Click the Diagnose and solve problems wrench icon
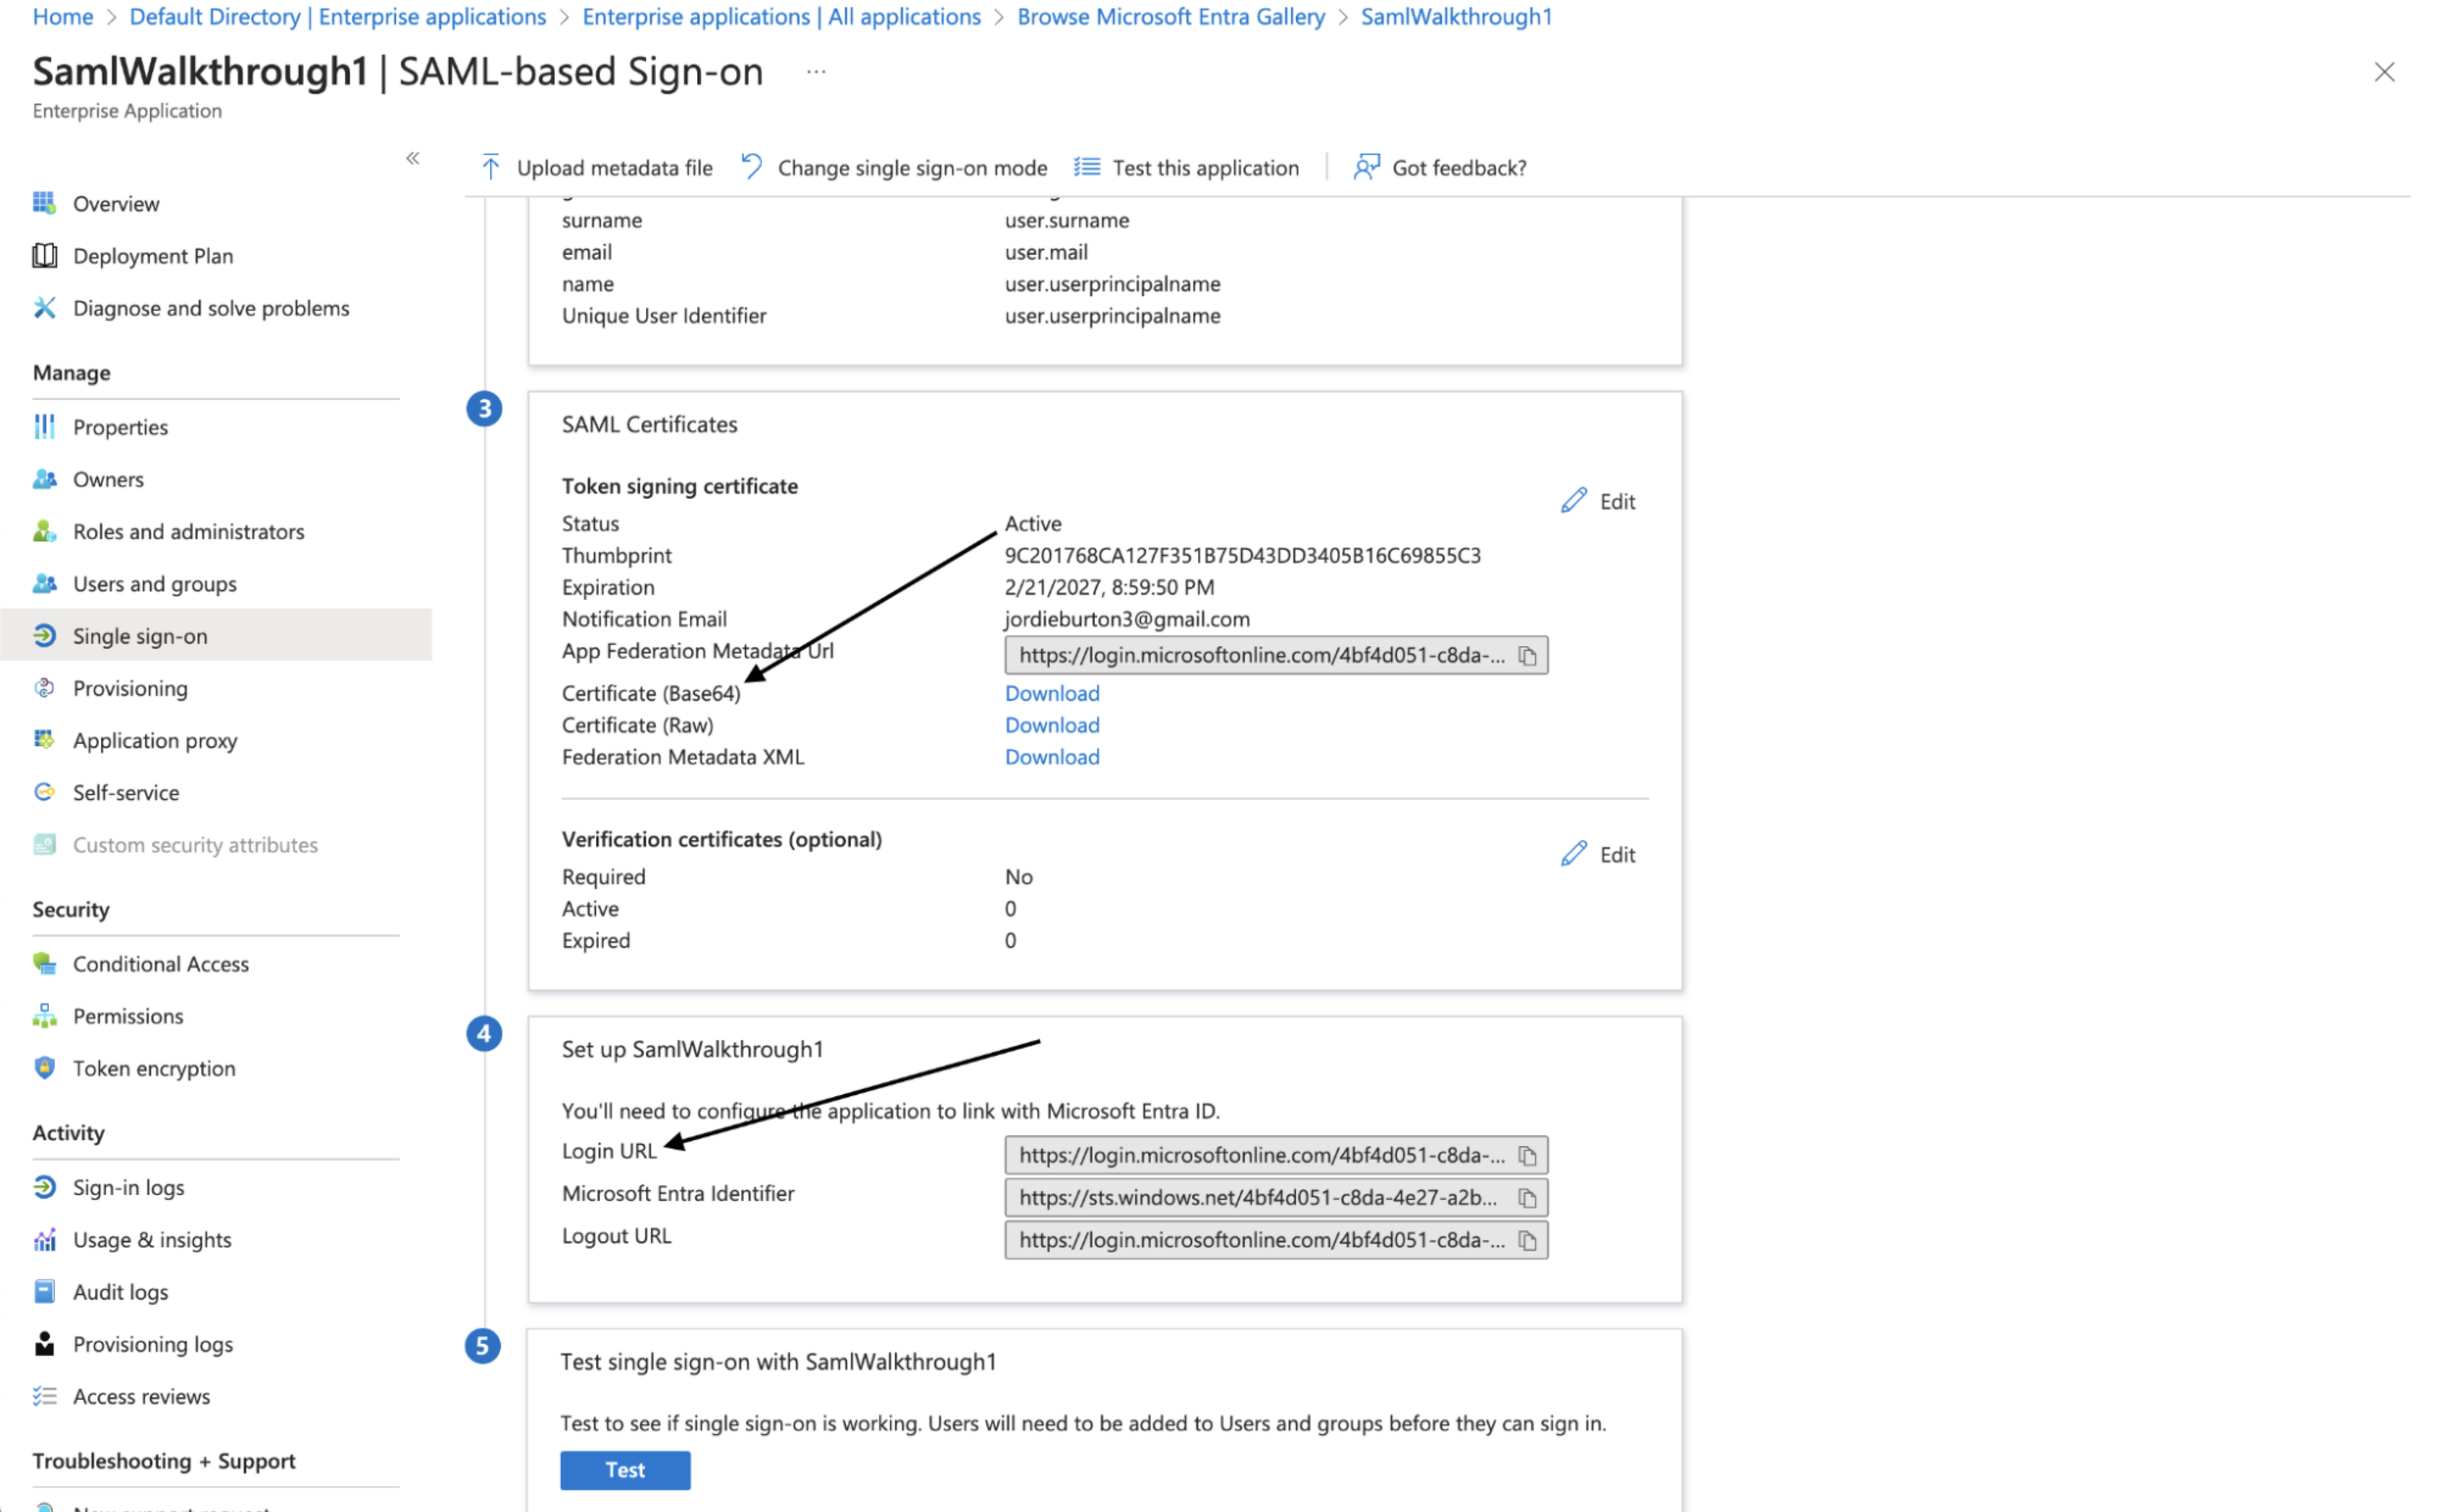 pos(44,308)
